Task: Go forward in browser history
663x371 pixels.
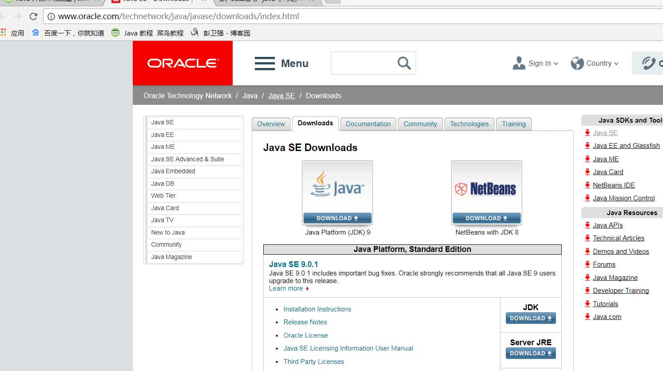Action: point(18,16)
